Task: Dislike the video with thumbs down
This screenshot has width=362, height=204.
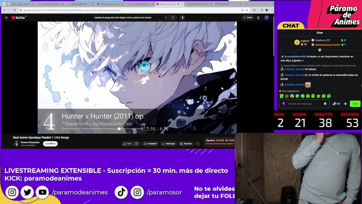Action: (137, 144)
